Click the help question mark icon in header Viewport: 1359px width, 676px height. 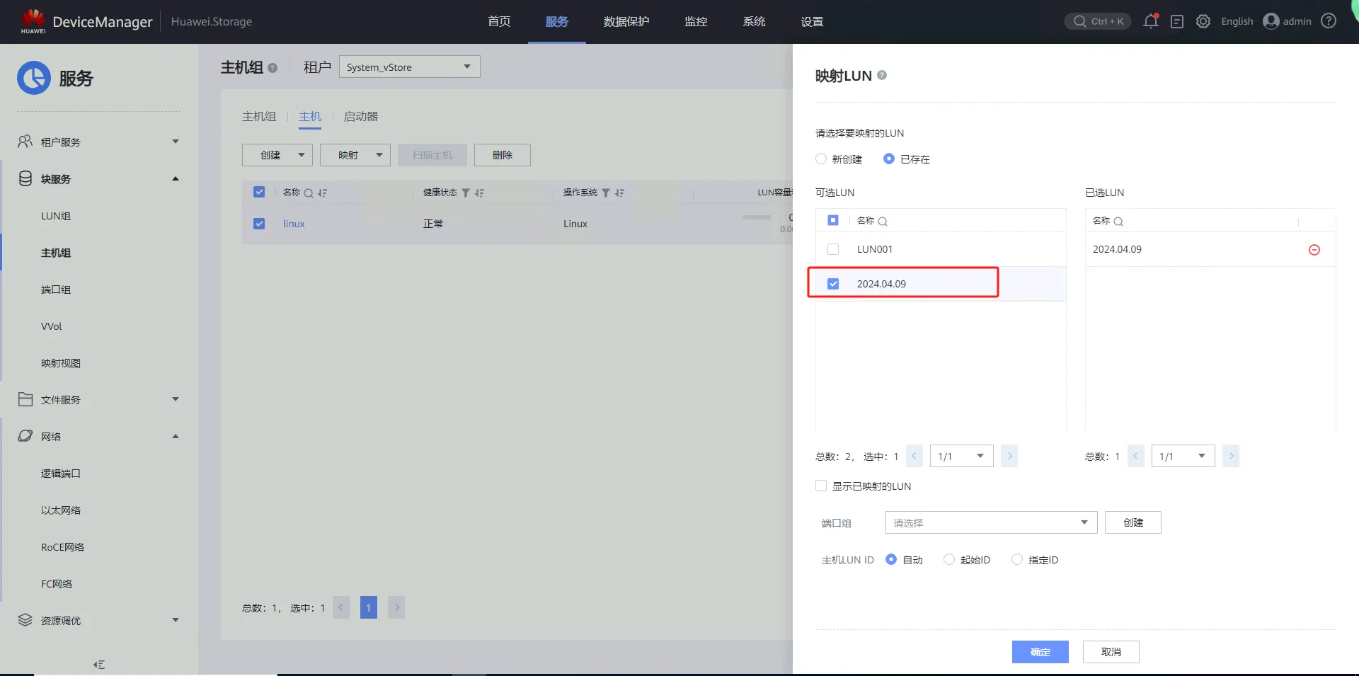click(1329, 21)
